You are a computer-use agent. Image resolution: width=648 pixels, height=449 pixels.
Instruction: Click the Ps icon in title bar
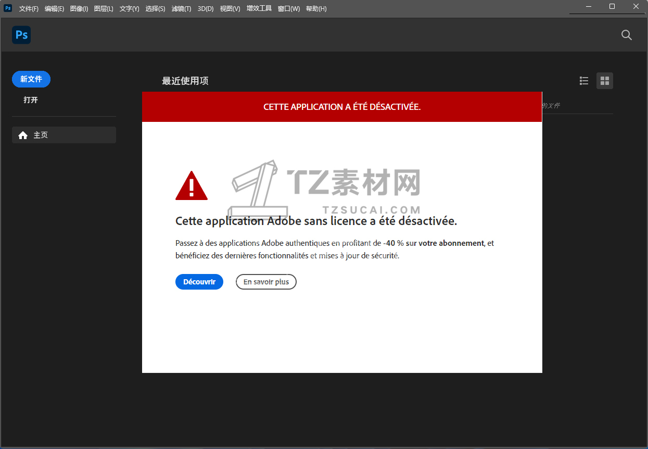8,8
